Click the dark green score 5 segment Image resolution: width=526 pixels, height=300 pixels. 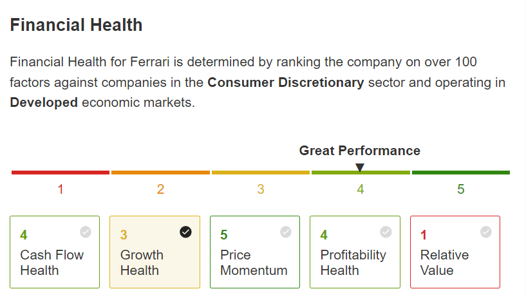(x=461, y=173)
